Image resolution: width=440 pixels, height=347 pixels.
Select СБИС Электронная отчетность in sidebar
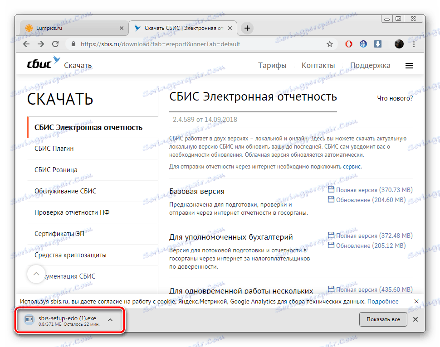coord(93,127)
